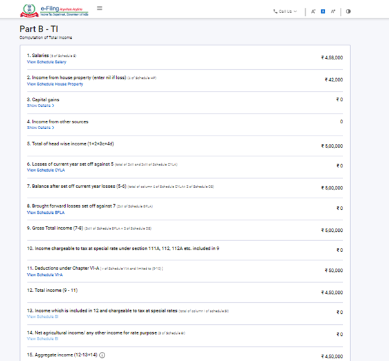Open the Call Us dropdown
Image resolution: width=389 pixels, height=361 pixels.
coord(284,12)
